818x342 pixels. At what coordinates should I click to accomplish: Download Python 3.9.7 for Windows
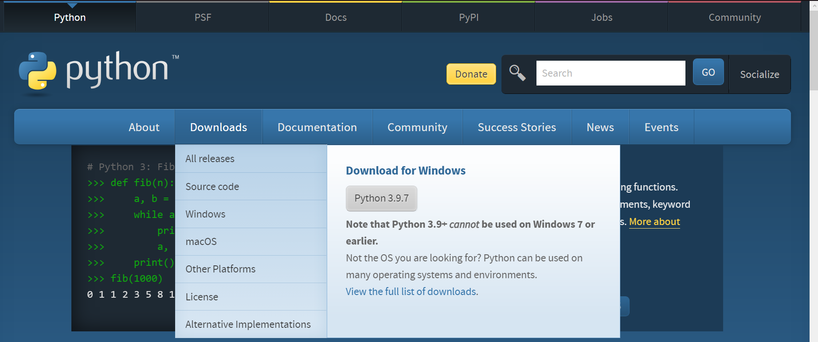click(381, 198)
